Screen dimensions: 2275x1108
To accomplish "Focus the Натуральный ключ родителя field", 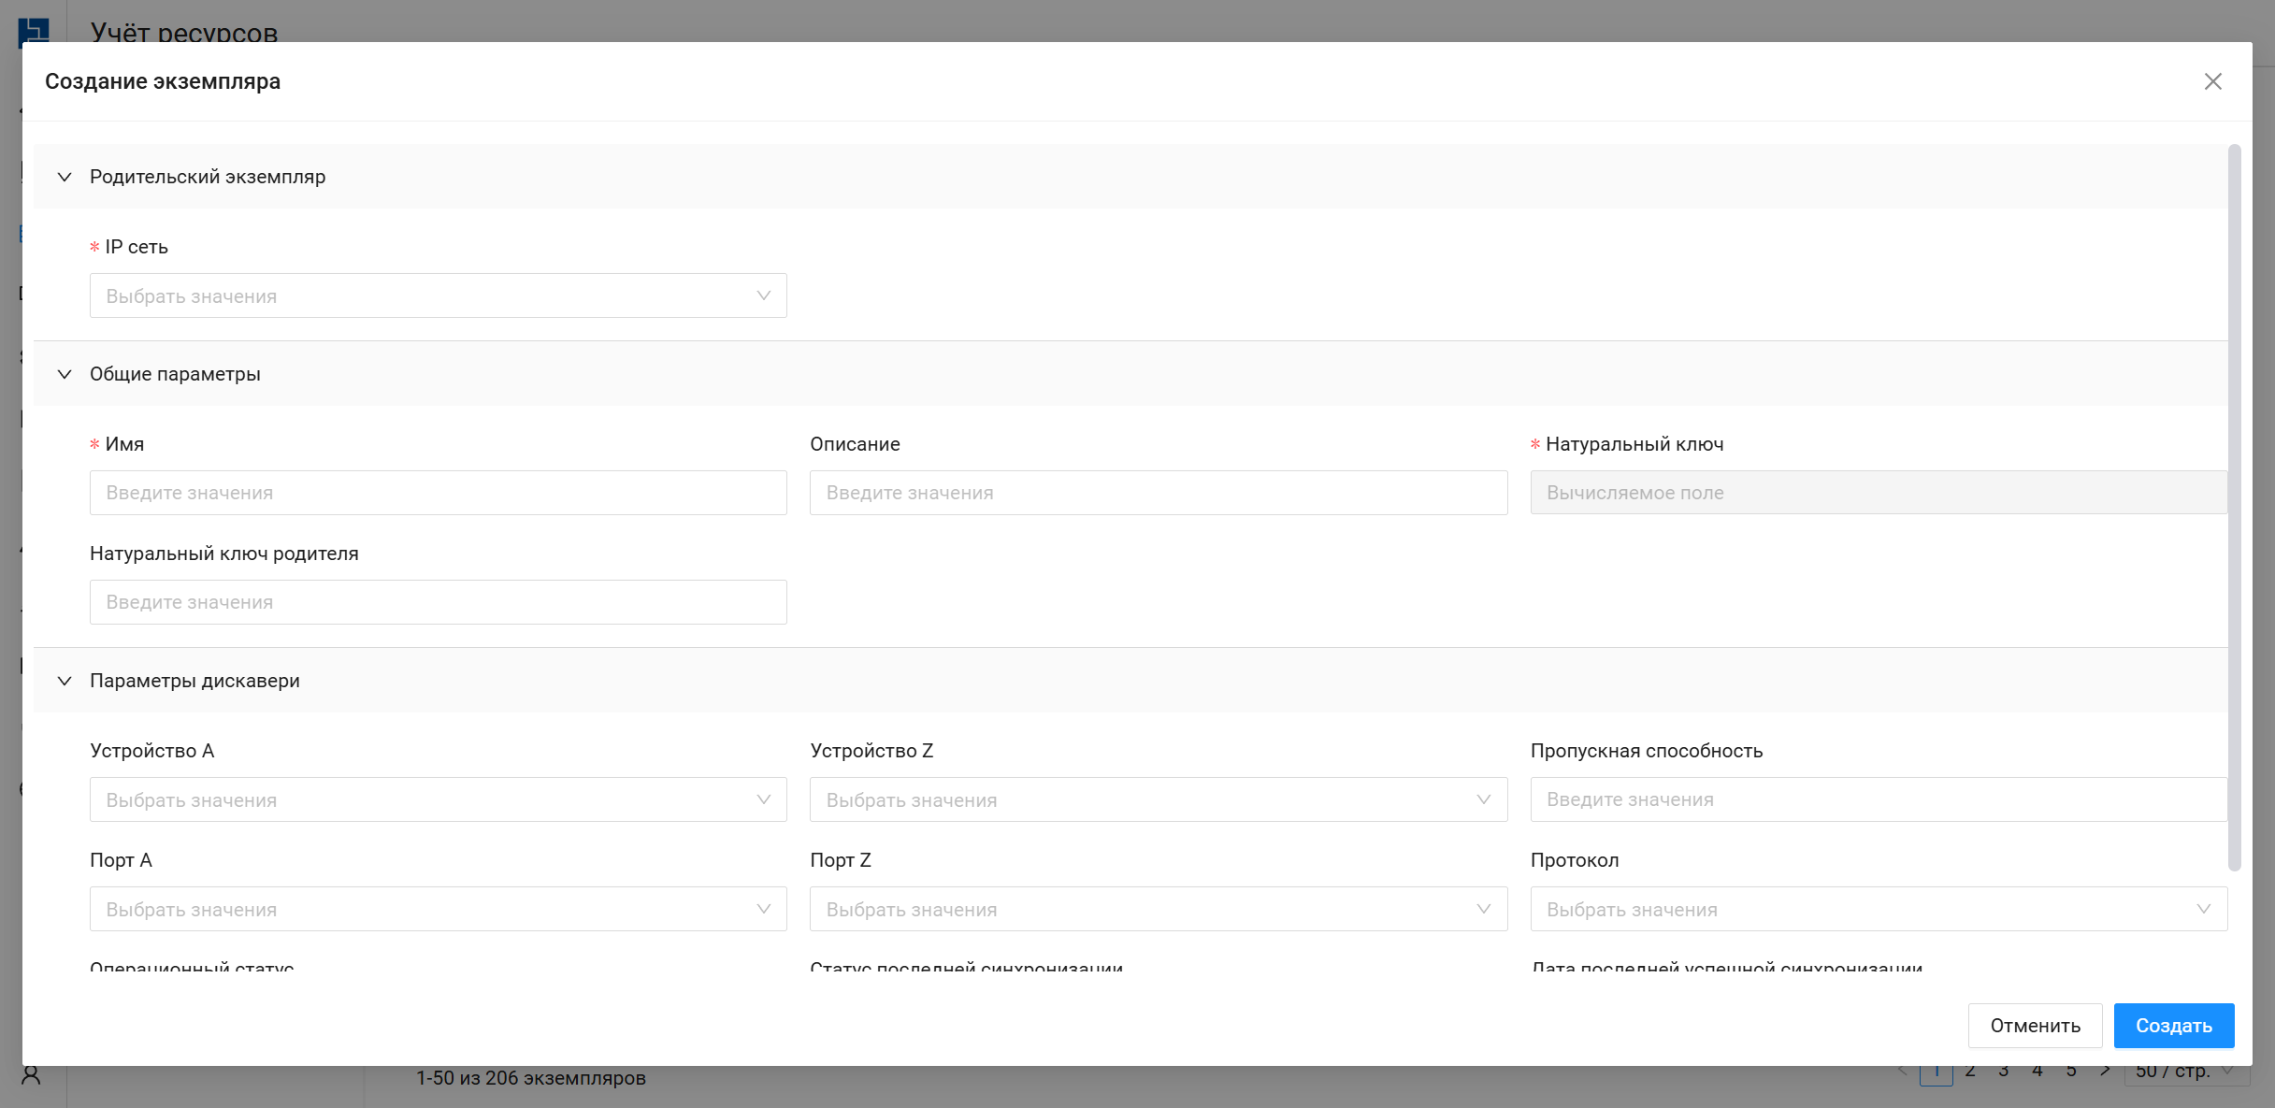I will coord(438,602).
